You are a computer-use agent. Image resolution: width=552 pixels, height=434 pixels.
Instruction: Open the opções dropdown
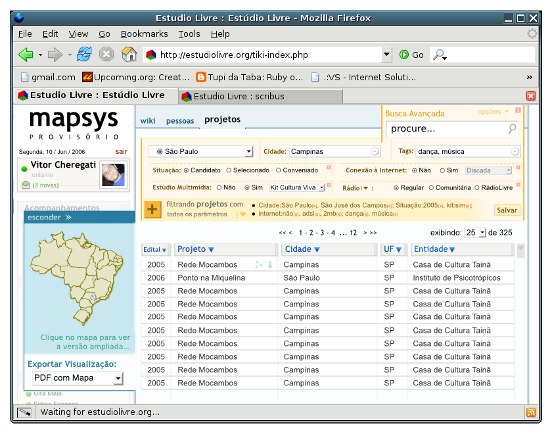click(x=494, y=111)
